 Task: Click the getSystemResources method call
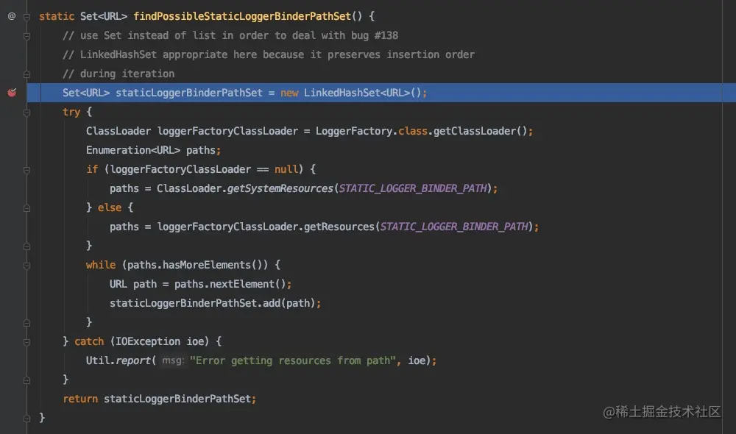[280, 188]
